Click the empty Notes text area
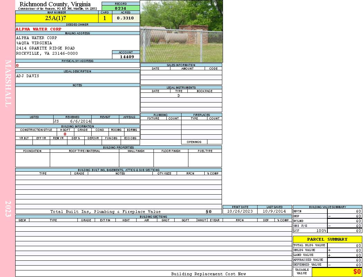363x277 pixels. coord(77,100)
